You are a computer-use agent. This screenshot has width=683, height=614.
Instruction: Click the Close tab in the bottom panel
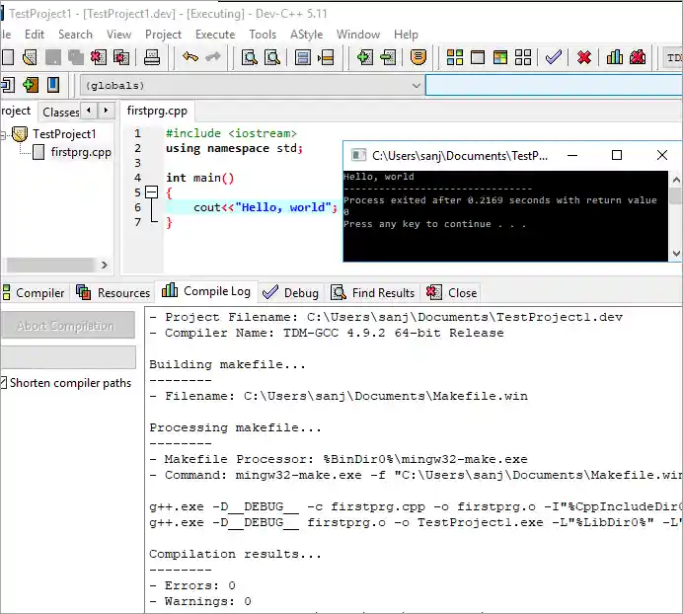click(452, 293)
